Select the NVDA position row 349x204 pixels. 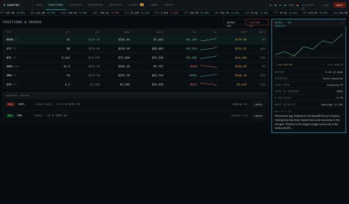(x=136, y=39)
